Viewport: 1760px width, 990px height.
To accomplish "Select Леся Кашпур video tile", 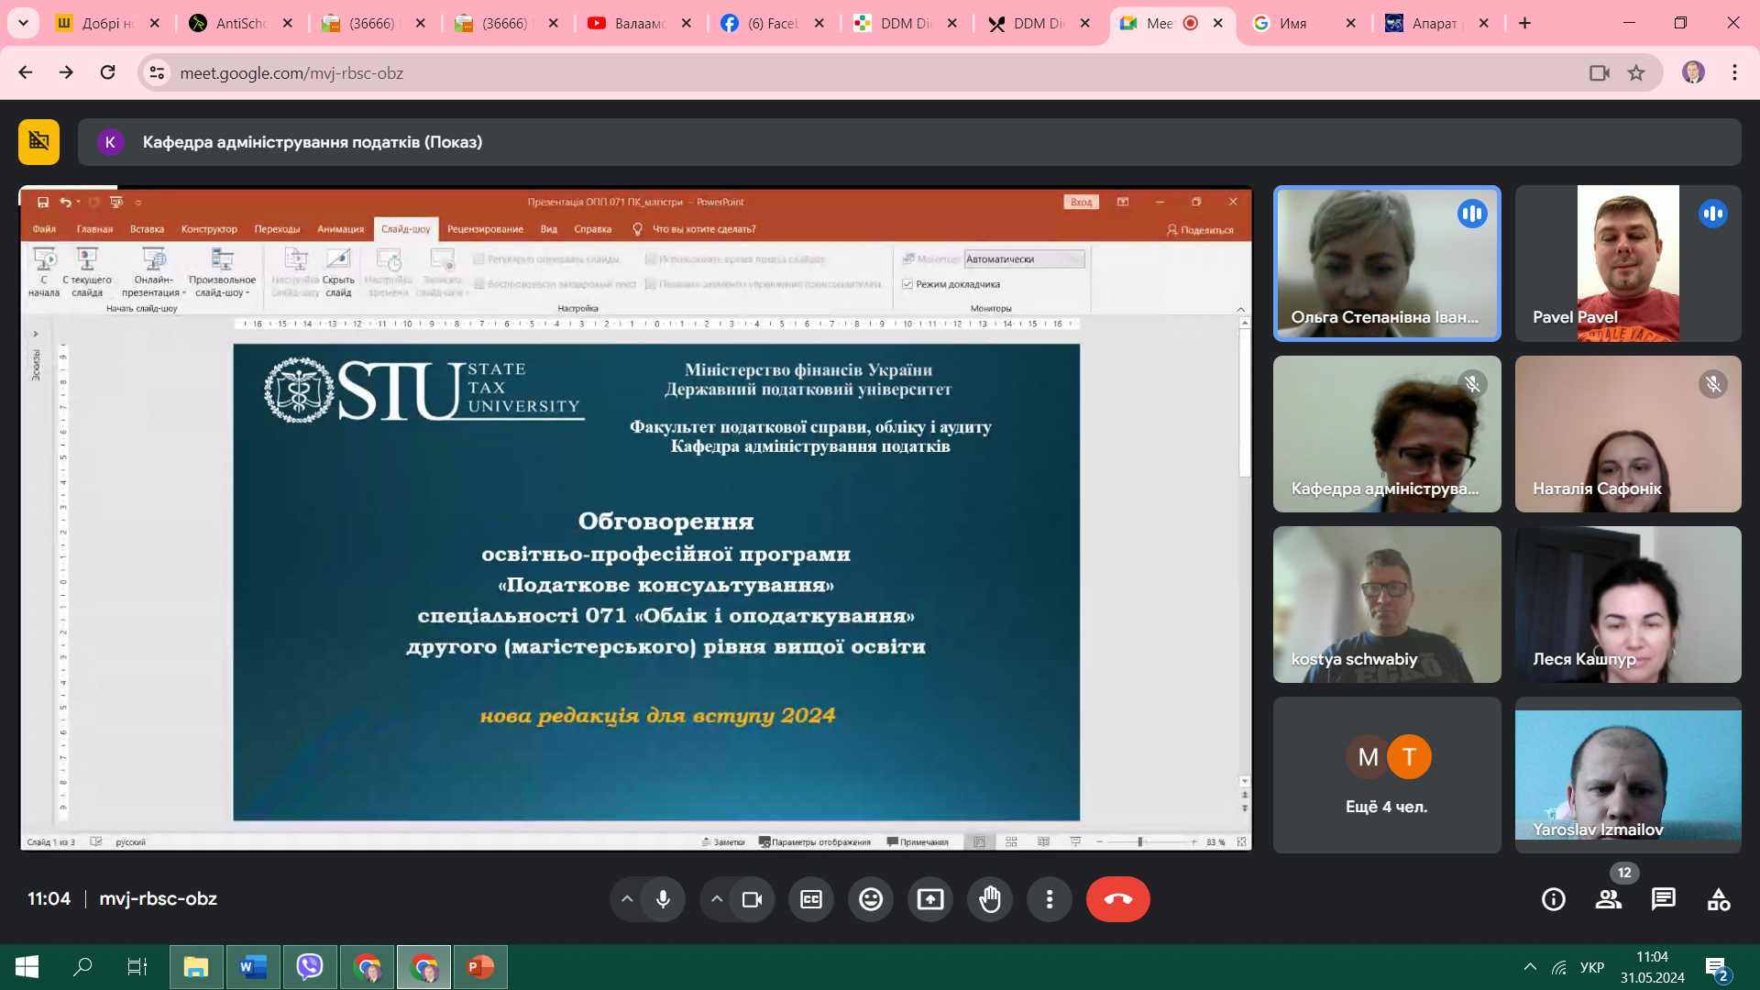I will click(x=1628, y=604).
